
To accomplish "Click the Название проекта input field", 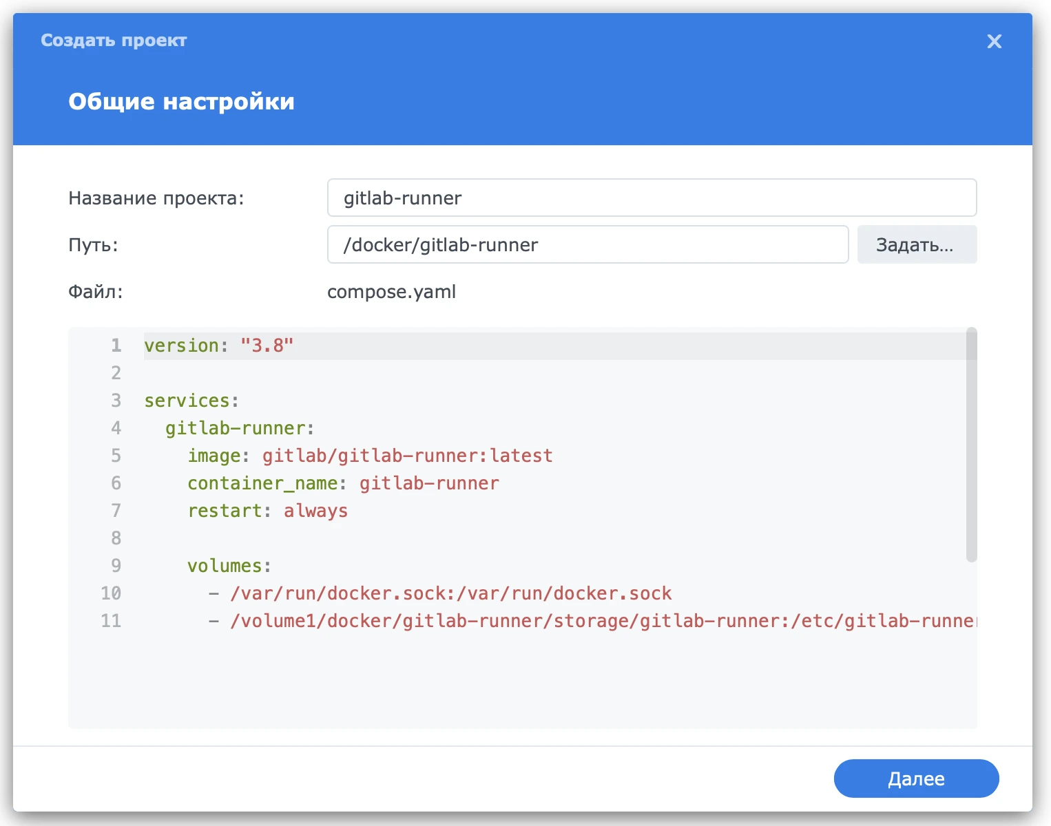I will click(x=651, y=198).
